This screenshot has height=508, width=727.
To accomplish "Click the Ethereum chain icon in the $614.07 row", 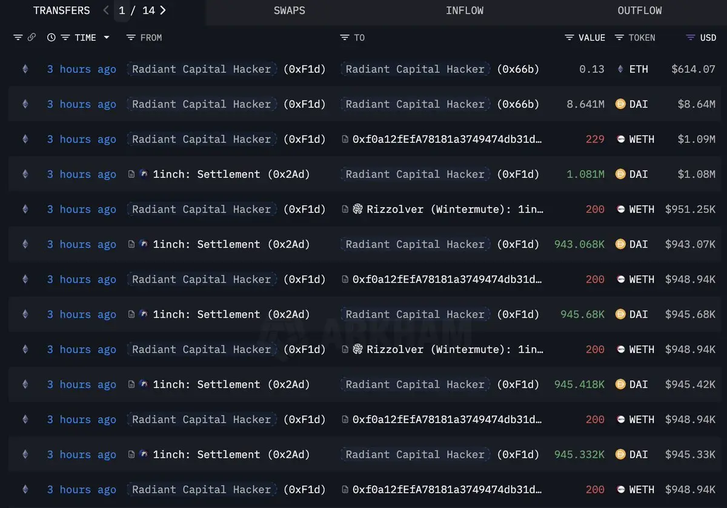I will (x=25, y=69).
